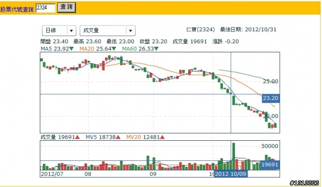The height and width of the screenshot is (187, 322).
Task: Click the 09 month label on axis
Action: pyautogui.click(x=153, y=174)
